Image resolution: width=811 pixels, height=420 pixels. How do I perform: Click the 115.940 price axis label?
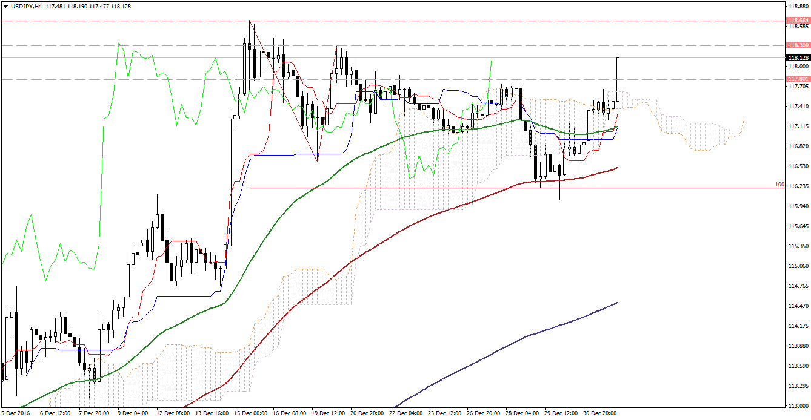point(799,206)
